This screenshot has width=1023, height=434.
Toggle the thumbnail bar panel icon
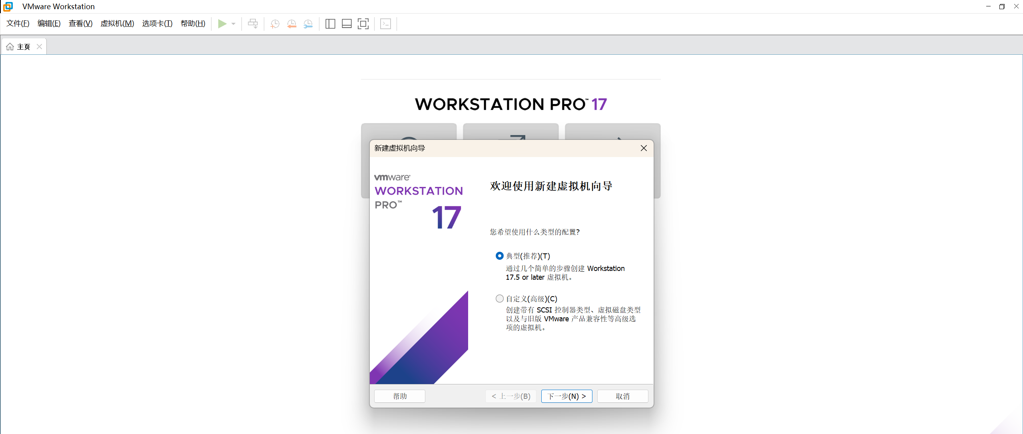coord(347,24)
